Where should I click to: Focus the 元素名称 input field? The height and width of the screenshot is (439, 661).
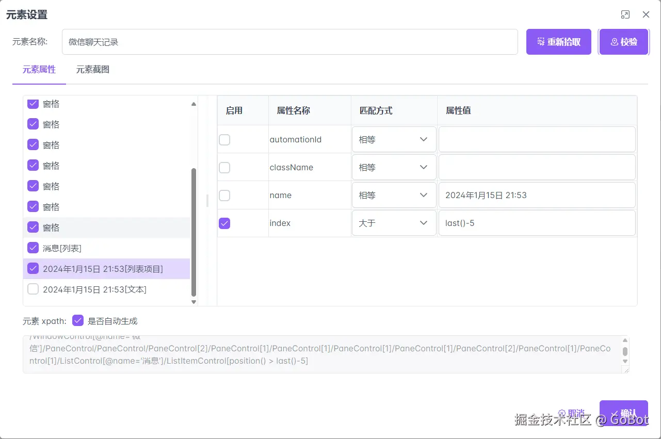pyautogui.click(x=290, y=42)
